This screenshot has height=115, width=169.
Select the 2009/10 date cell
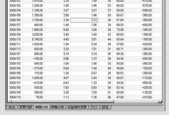click(15, 97)
